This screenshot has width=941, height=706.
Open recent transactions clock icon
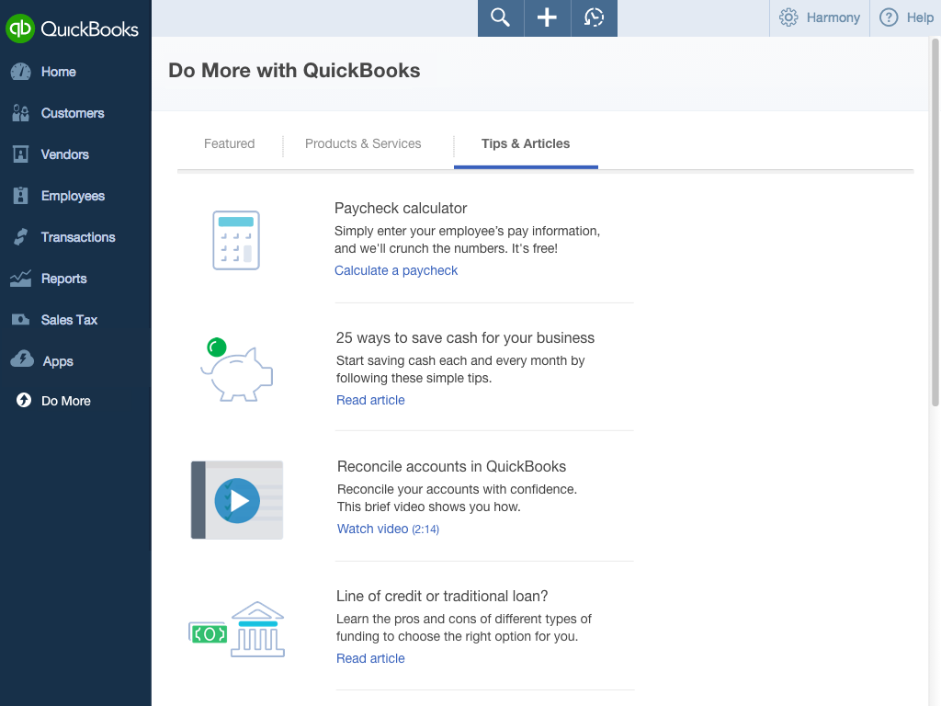point(595,17)
